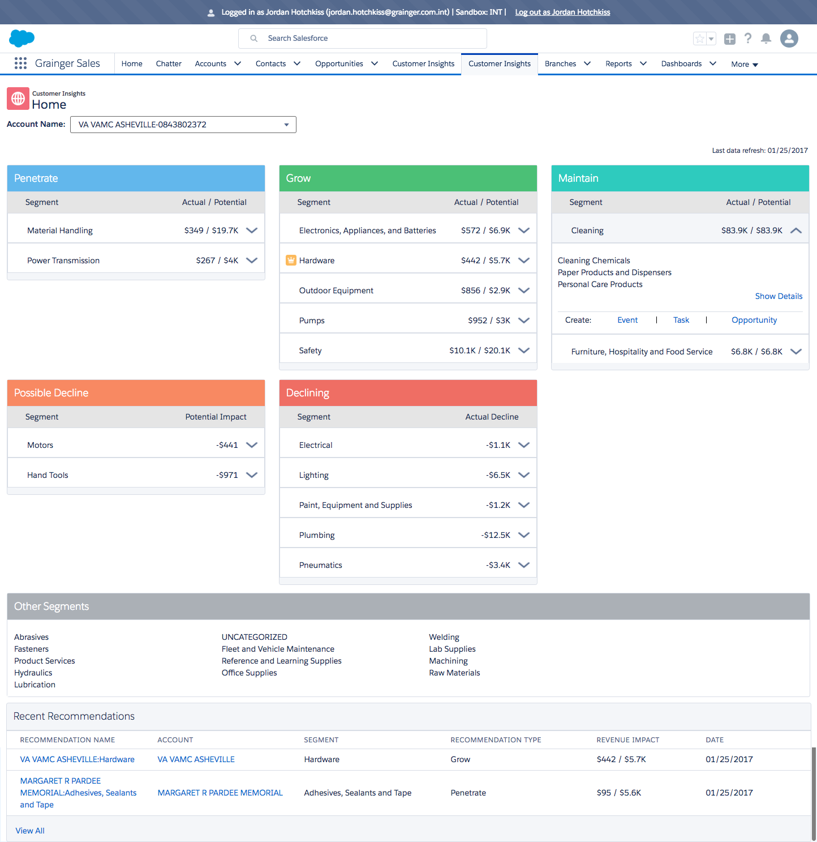This screenshot has height=842, width=817.
Task: Open the App Launcher grid icon
Action: pos(20,63)
